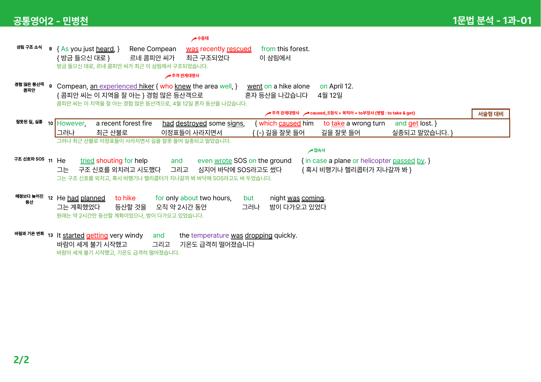
Task: Click the purple word temperature
Action: click(210, 236)
